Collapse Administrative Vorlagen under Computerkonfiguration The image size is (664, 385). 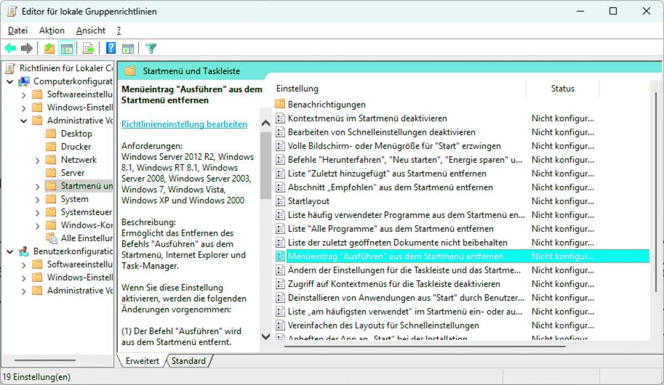pos(23,121)
